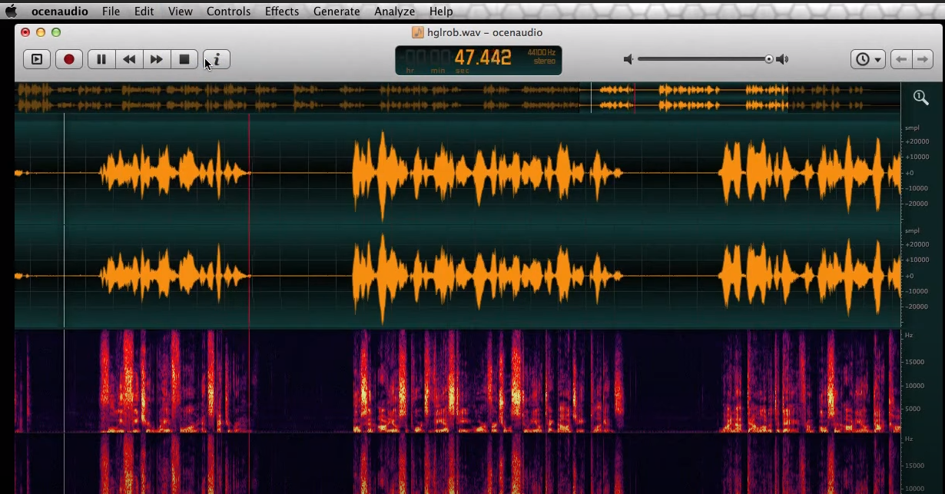Adjust the volume slider handle
This screenshot has width=945, height=494.
768,59
